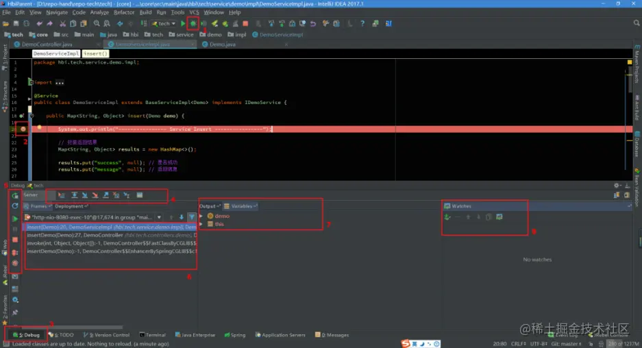Select invoke(int, Object, Object[]) stack frame
This screenshot has width=642, height=348.
[112, 243]
